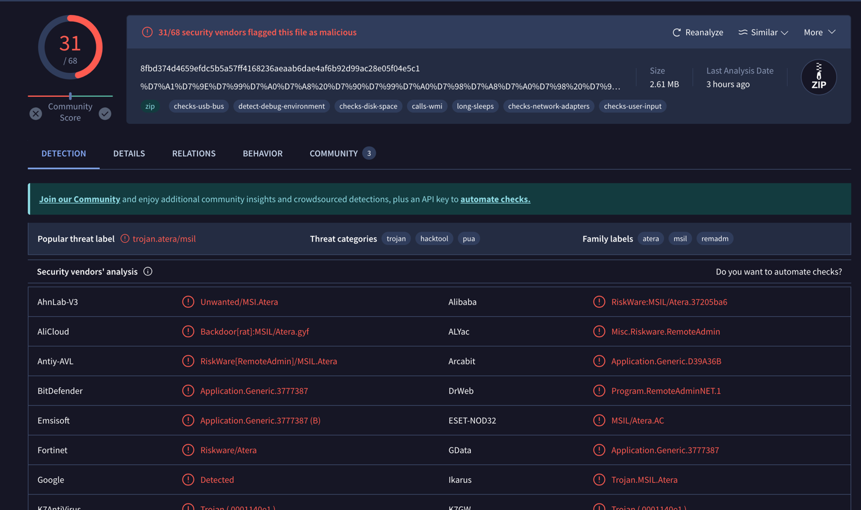The width and height of the screenshot is (861, 510).
Task: Click the msil family label chip
Action: (680, 238)
